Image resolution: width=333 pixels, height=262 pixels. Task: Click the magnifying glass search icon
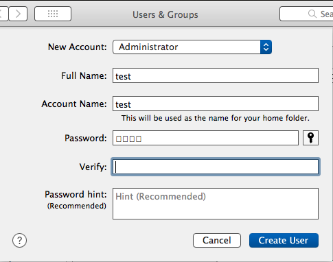coord(312,14)
